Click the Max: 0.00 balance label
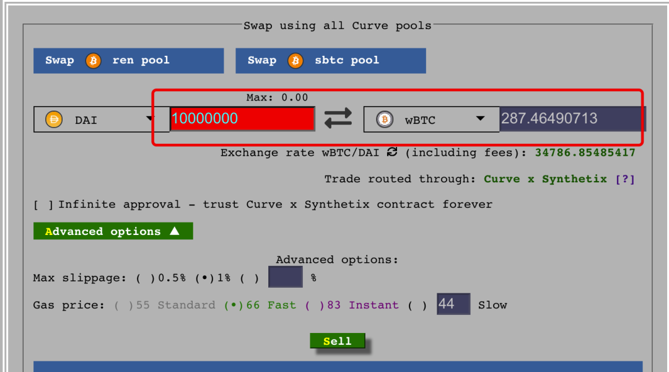The width and height of the screenshot is (669, 372). click(277, 98)
